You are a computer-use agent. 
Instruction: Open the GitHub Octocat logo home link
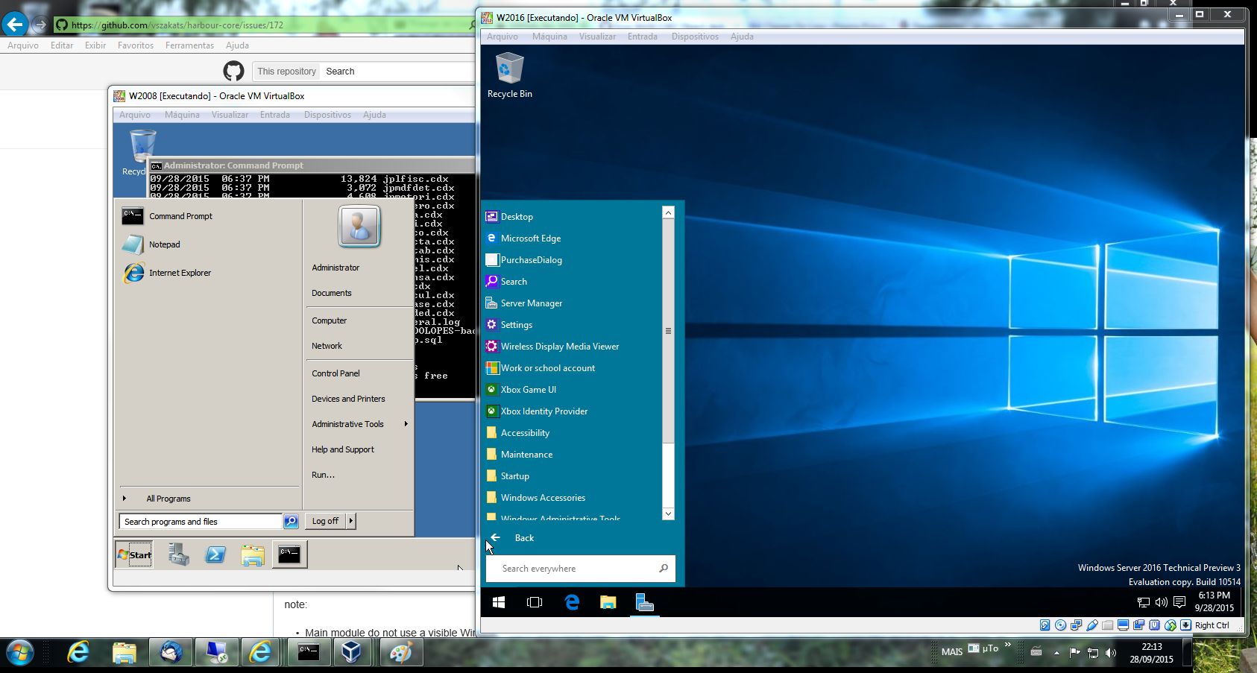[233, 72]
